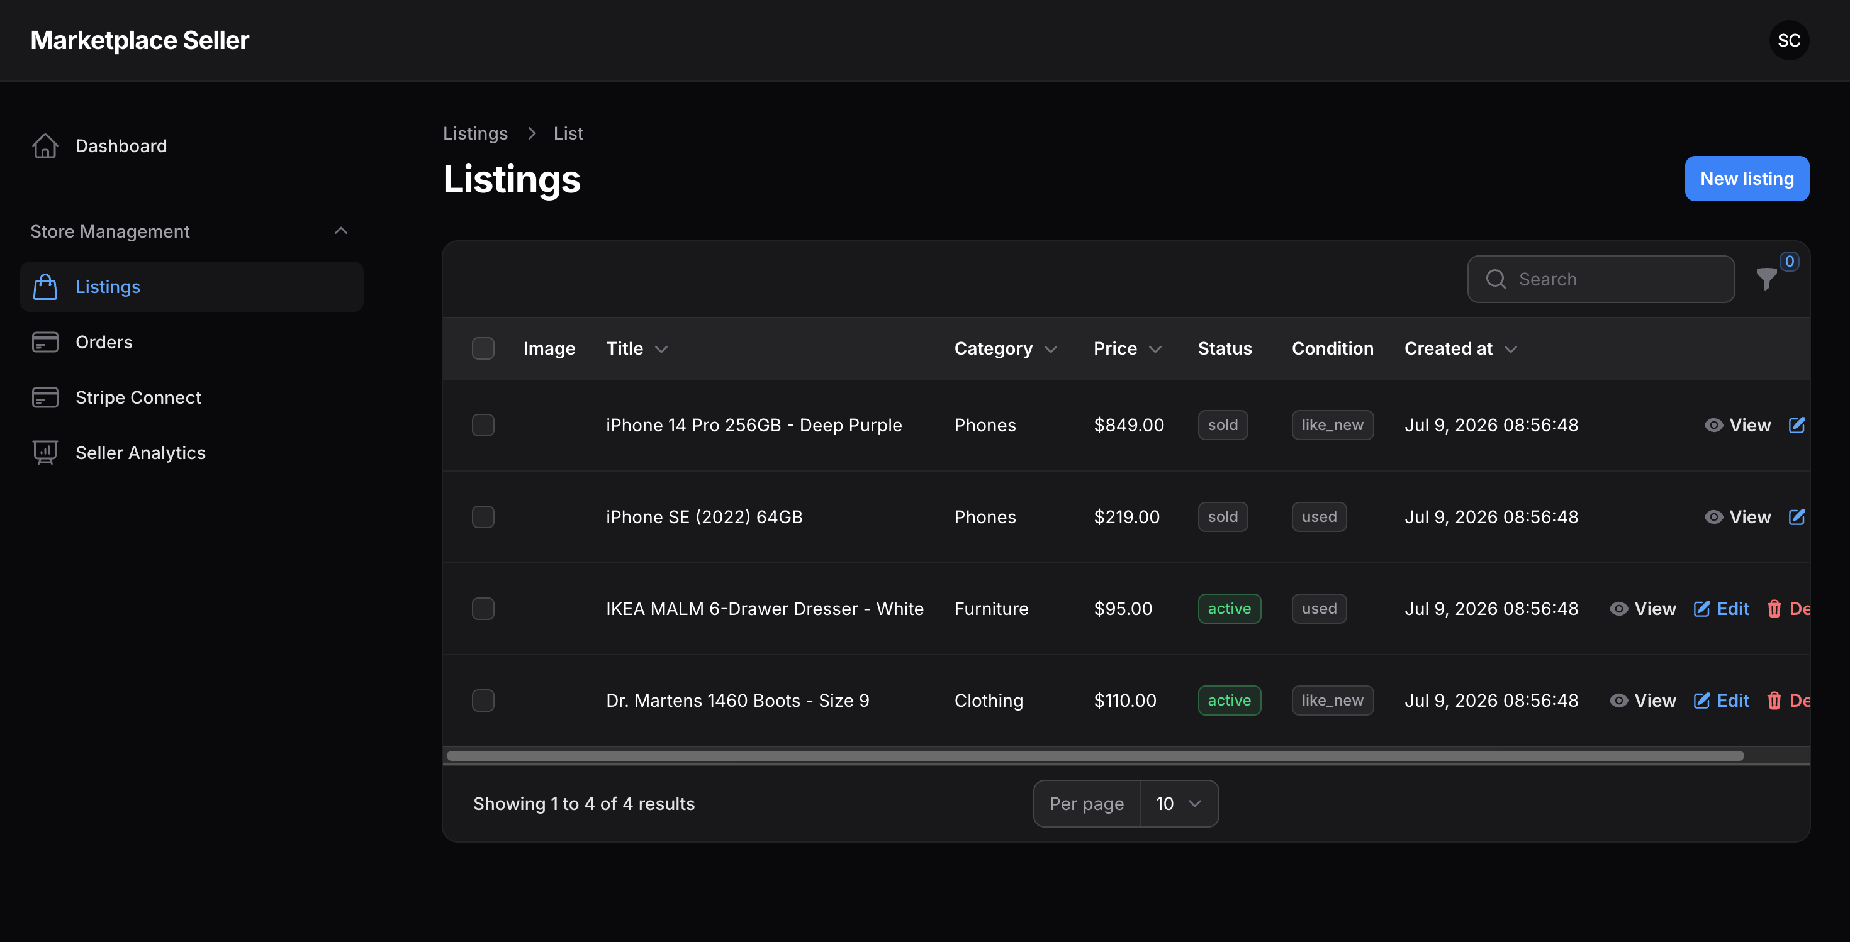Click the Stripe Connect card icon

point(45,397)
